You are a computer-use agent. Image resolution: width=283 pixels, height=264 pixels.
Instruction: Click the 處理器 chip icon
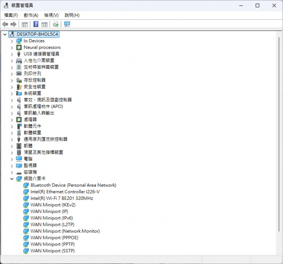point(19,119)
